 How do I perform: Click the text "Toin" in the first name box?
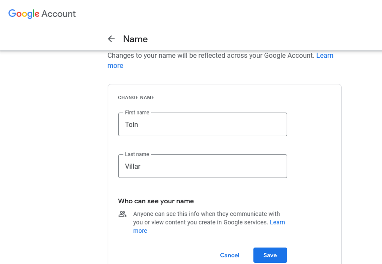[132, 124]
